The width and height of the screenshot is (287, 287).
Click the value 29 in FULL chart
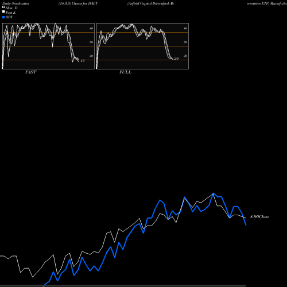pyautogui.click(x=176, y=59)
